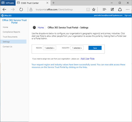Open the Hub lines icon

104,9
